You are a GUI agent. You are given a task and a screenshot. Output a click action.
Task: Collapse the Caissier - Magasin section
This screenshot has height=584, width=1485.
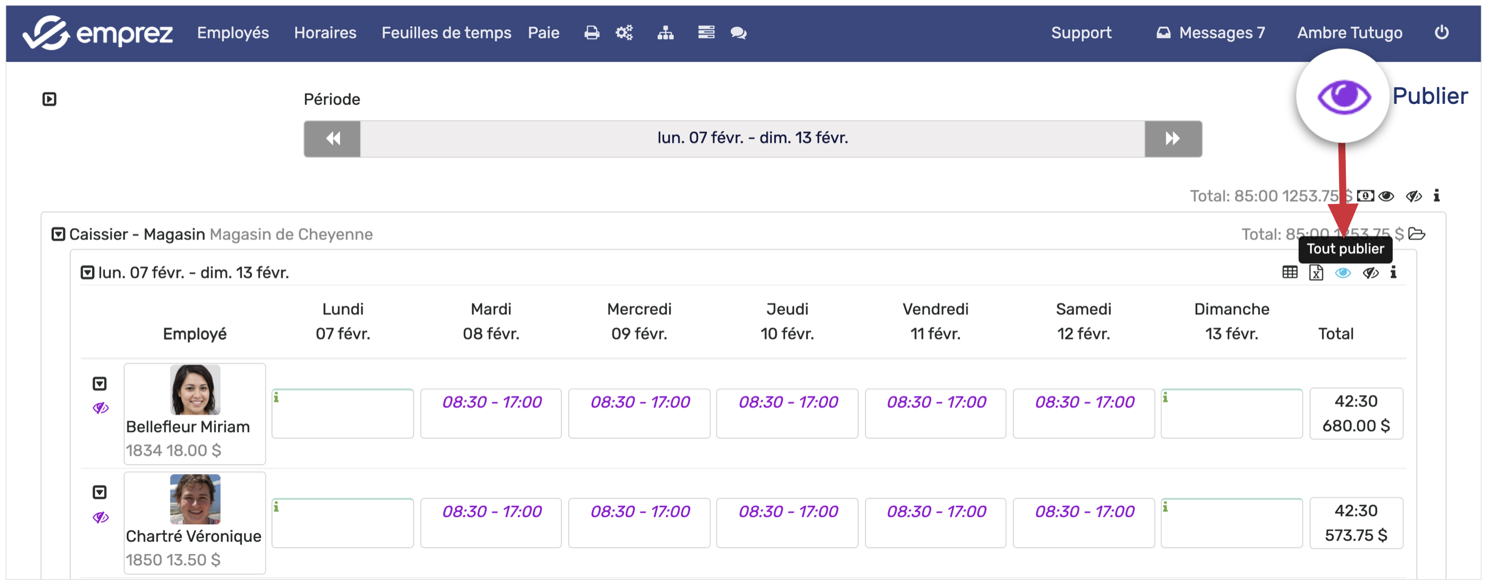[58, 234]
